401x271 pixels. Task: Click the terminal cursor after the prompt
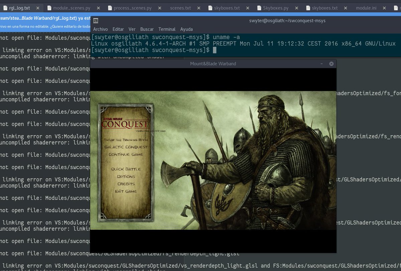[215, 50]
